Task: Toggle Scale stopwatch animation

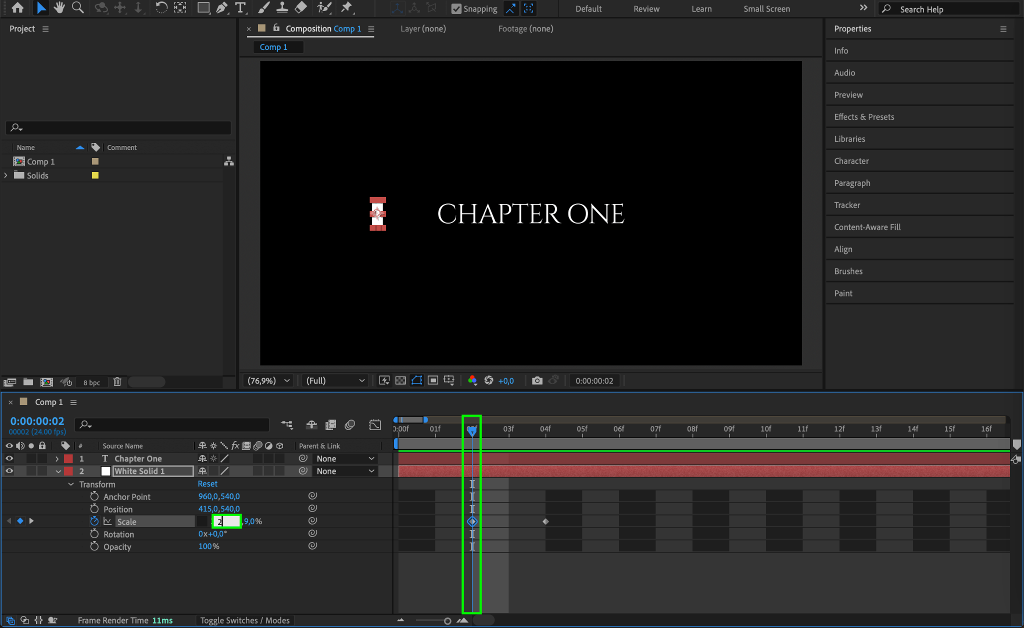Action: (94, 521)
